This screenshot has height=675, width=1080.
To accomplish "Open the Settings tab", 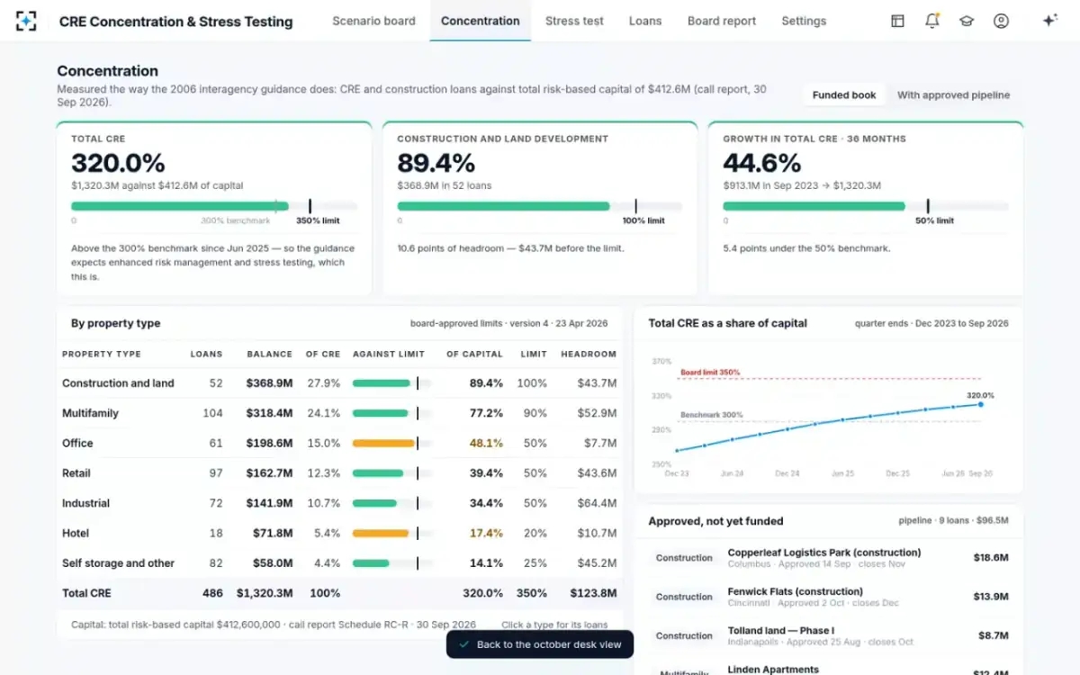I will [804, 21].
